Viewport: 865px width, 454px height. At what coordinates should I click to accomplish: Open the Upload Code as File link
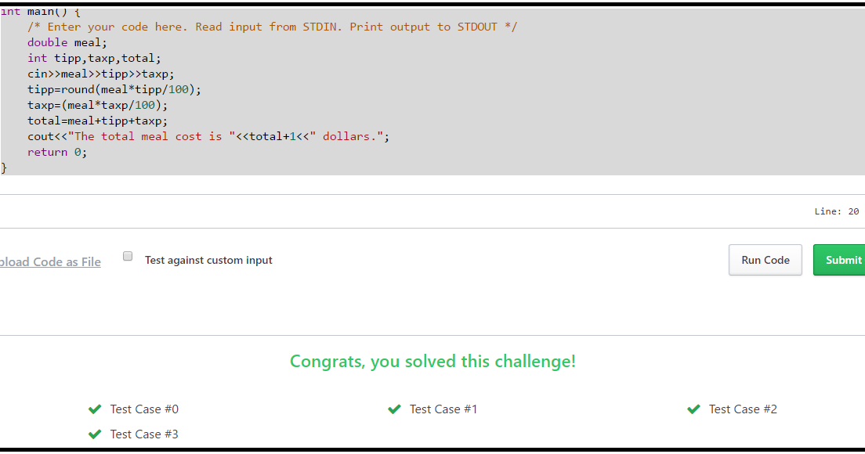click(x=50, y=261)
